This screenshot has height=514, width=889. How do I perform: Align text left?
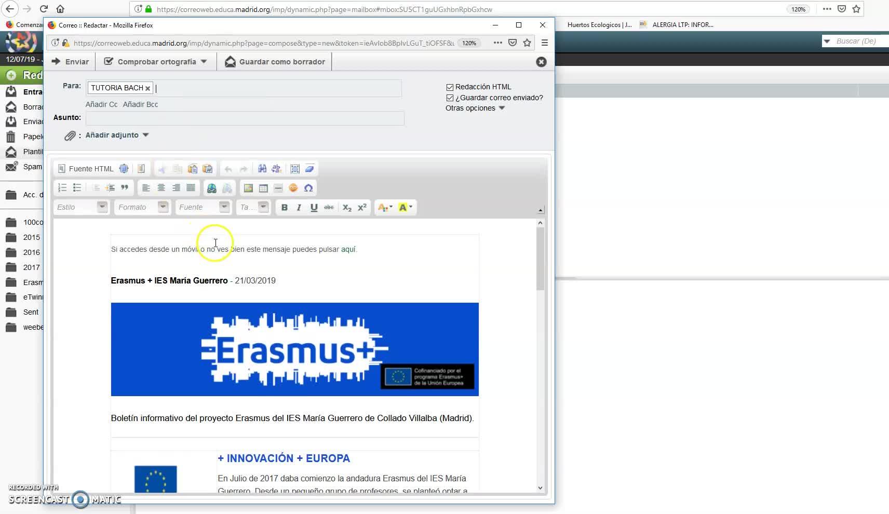[x=146, y=188]
